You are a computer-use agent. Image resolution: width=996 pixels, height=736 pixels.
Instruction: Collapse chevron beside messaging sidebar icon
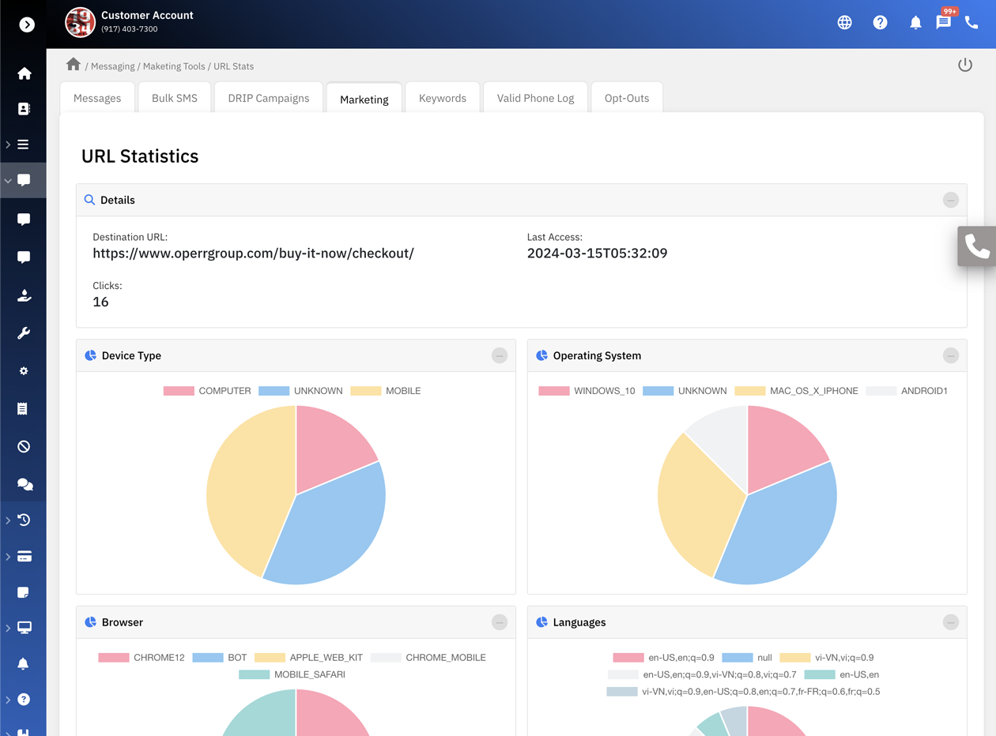pyautogui.click(x=8, y=181)
